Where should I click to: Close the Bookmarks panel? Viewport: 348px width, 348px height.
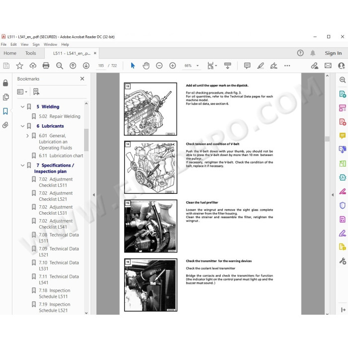coord(82,79)
